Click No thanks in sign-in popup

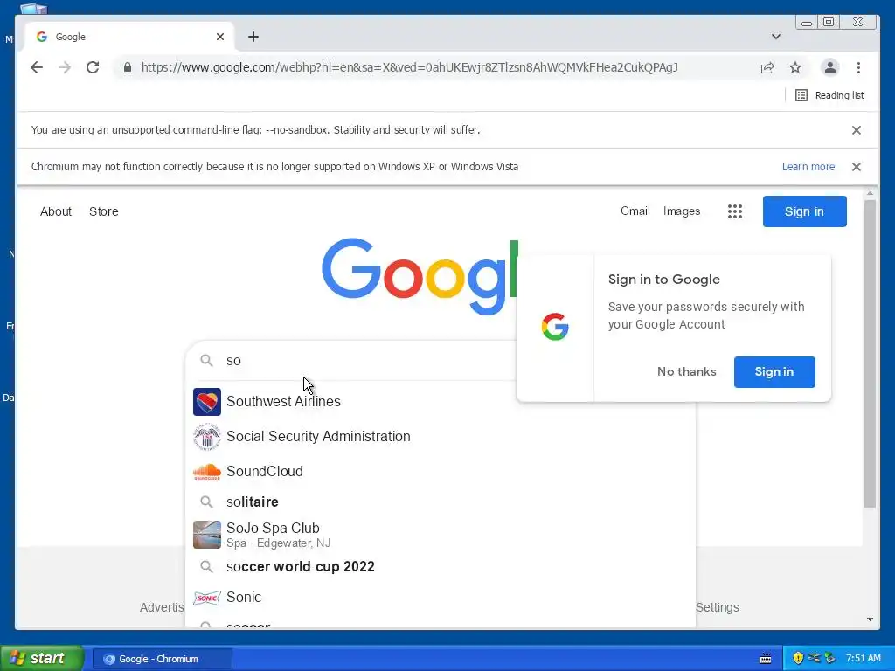tap(687, 371)
